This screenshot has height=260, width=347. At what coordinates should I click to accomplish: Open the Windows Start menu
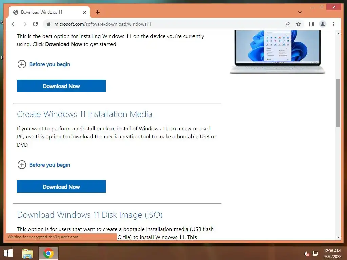coord(8,253)
